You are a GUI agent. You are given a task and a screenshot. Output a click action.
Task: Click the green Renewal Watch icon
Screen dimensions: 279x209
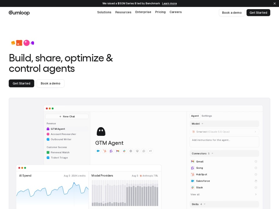click(48, 152)
